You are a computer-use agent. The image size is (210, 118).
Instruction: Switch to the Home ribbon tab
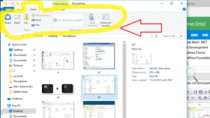pyautogui.click(x=20, y=9)
